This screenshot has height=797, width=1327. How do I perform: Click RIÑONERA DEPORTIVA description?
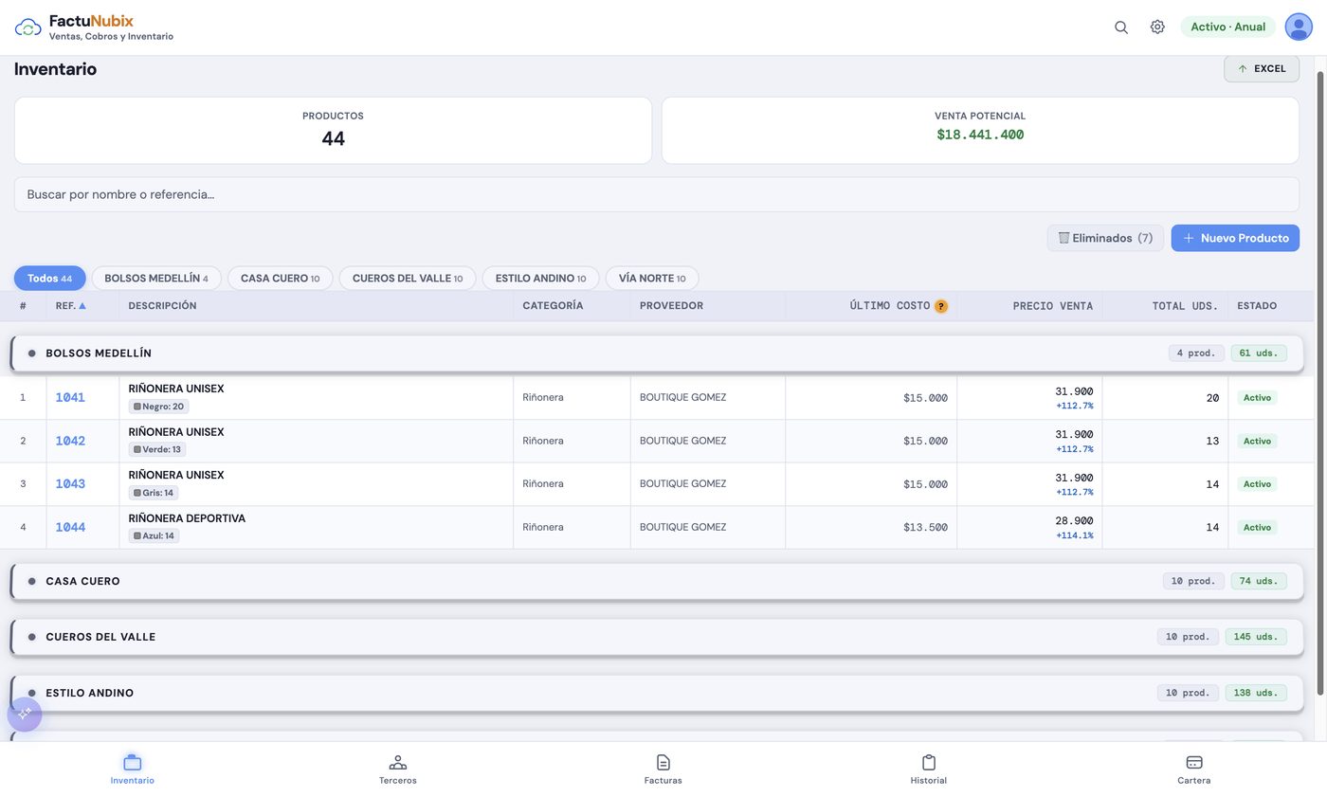point(187,518)
